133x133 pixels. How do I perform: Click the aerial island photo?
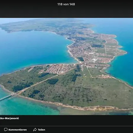(66, 66)
